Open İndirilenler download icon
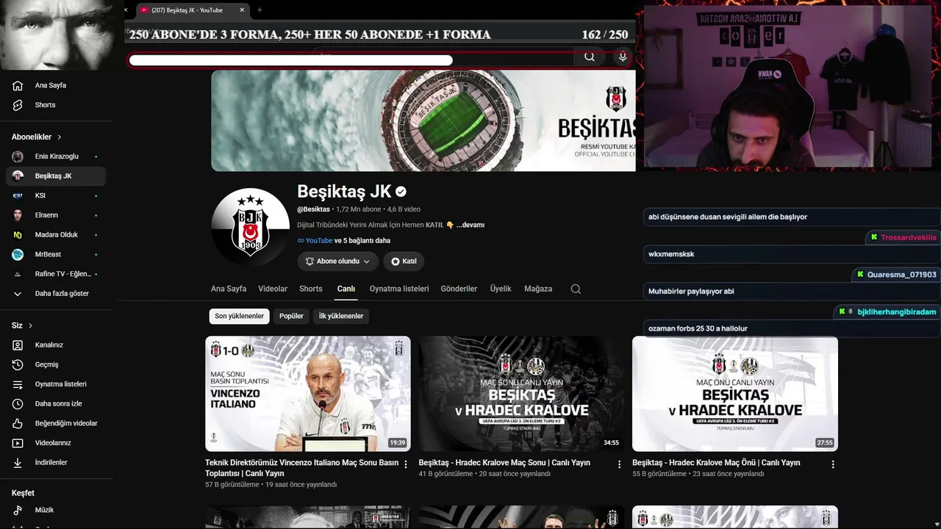This screenshot has width=941, height=529. pyautogui.click(x=18, y=463)
